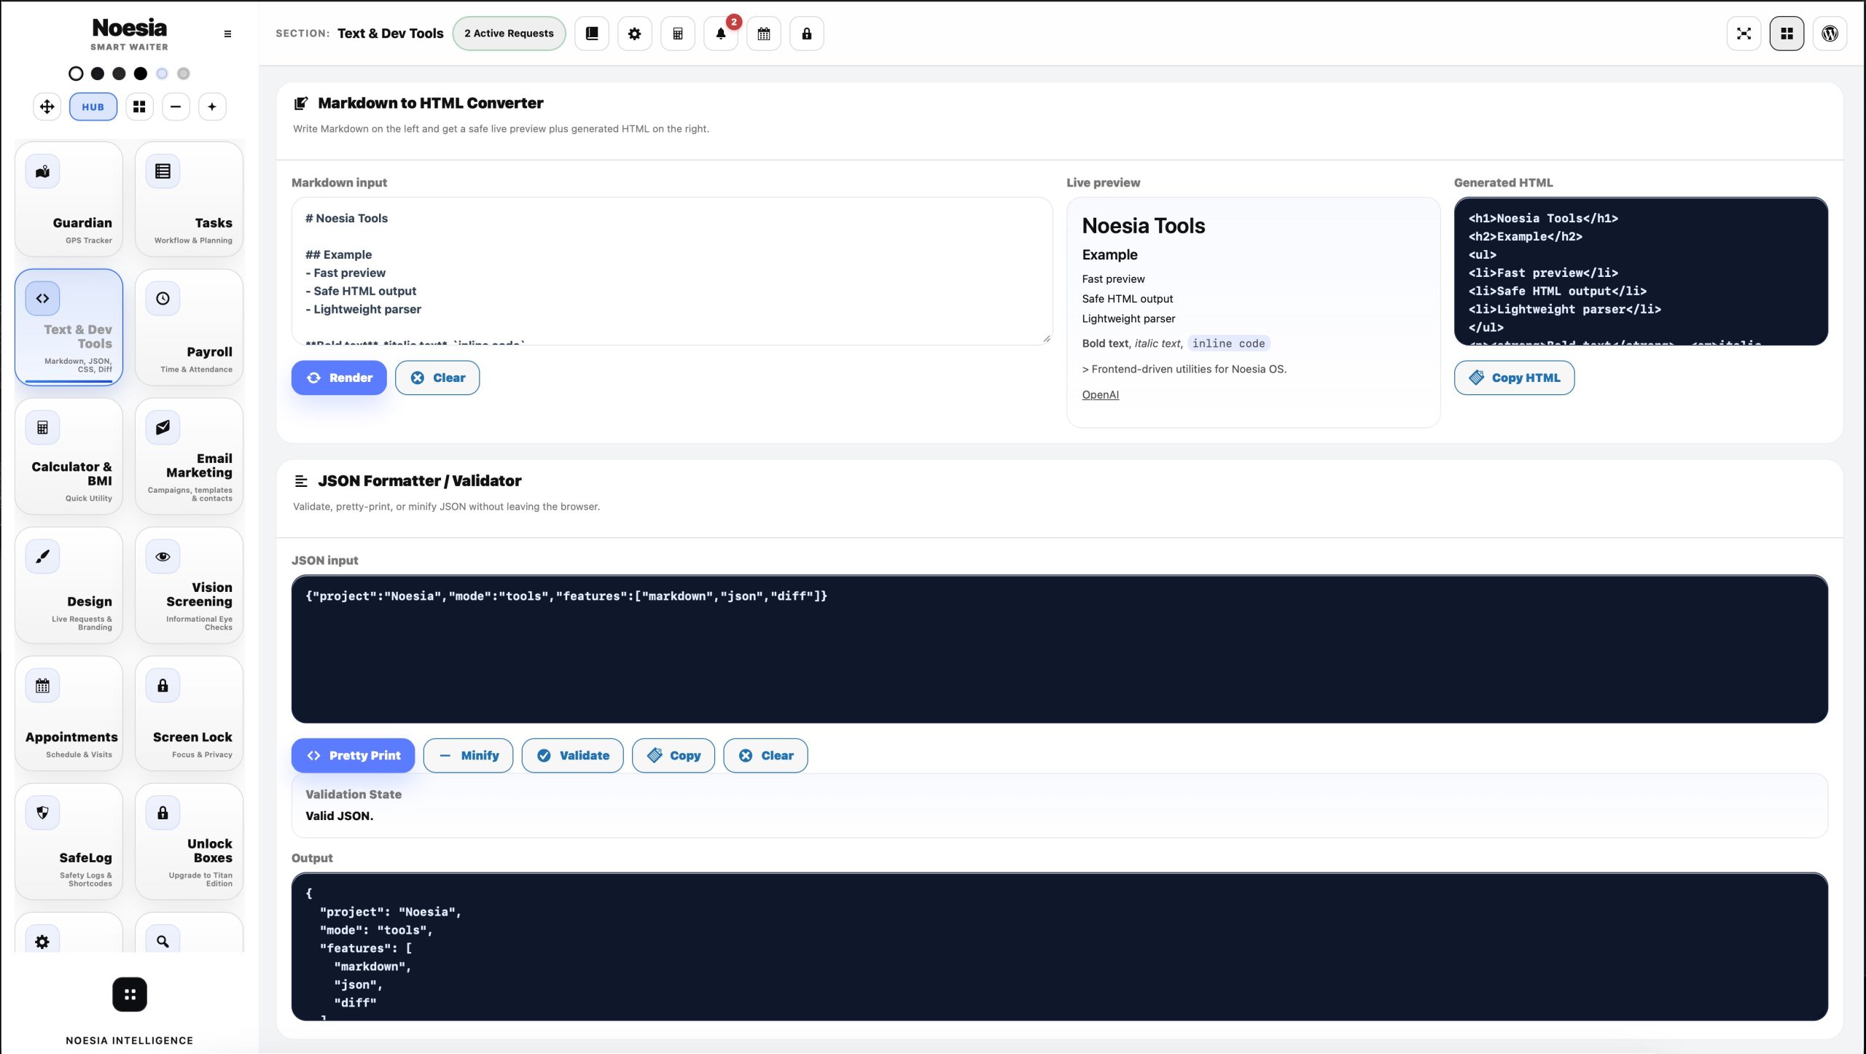Select the white outlined theme dot
Image resolution: width=1866 pixels, height=1054 pixels.
[x=76, y=74]
